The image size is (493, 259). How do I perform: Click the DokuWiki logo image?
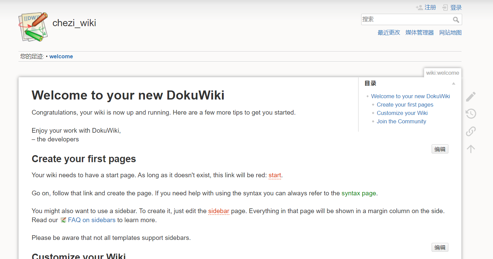pyautogui.click(x=33, y=27)
